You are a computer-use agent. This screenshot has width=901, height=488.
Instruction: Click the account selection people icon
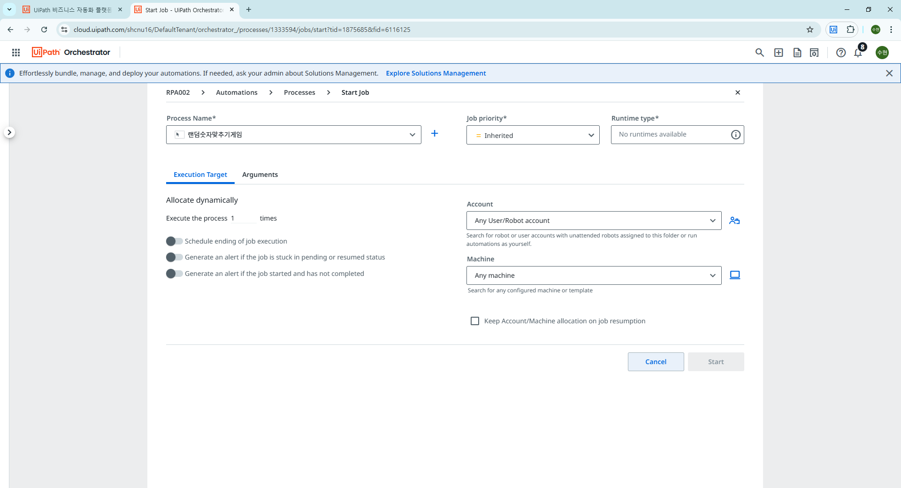coord(734,221)
